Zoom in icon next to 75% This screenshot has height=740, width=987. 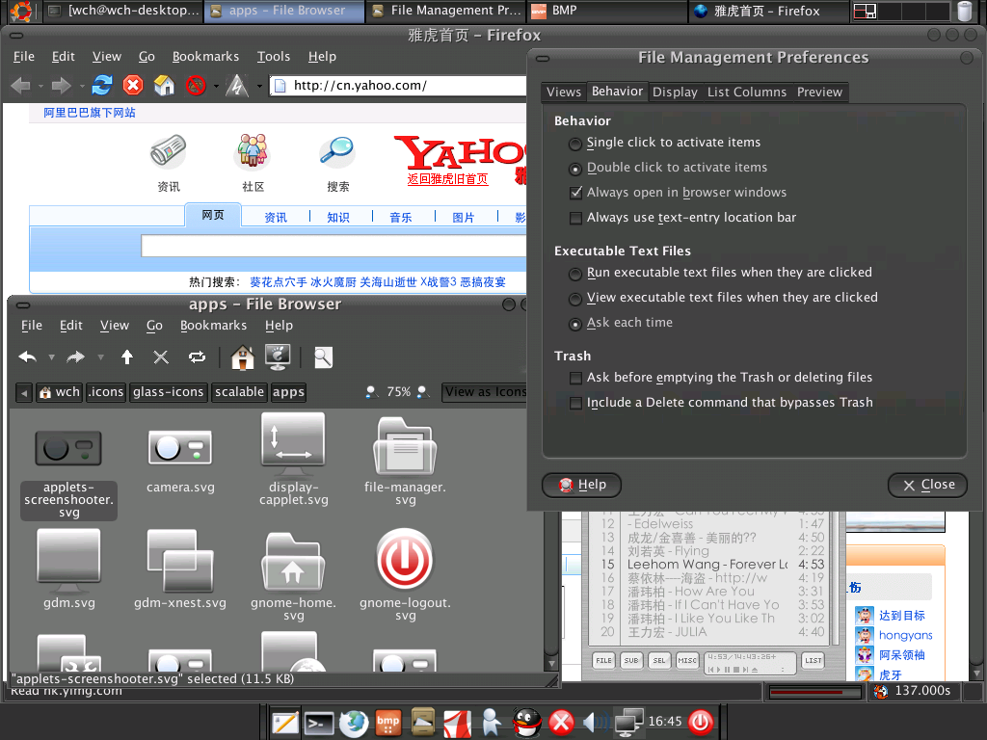pos(423,392)
